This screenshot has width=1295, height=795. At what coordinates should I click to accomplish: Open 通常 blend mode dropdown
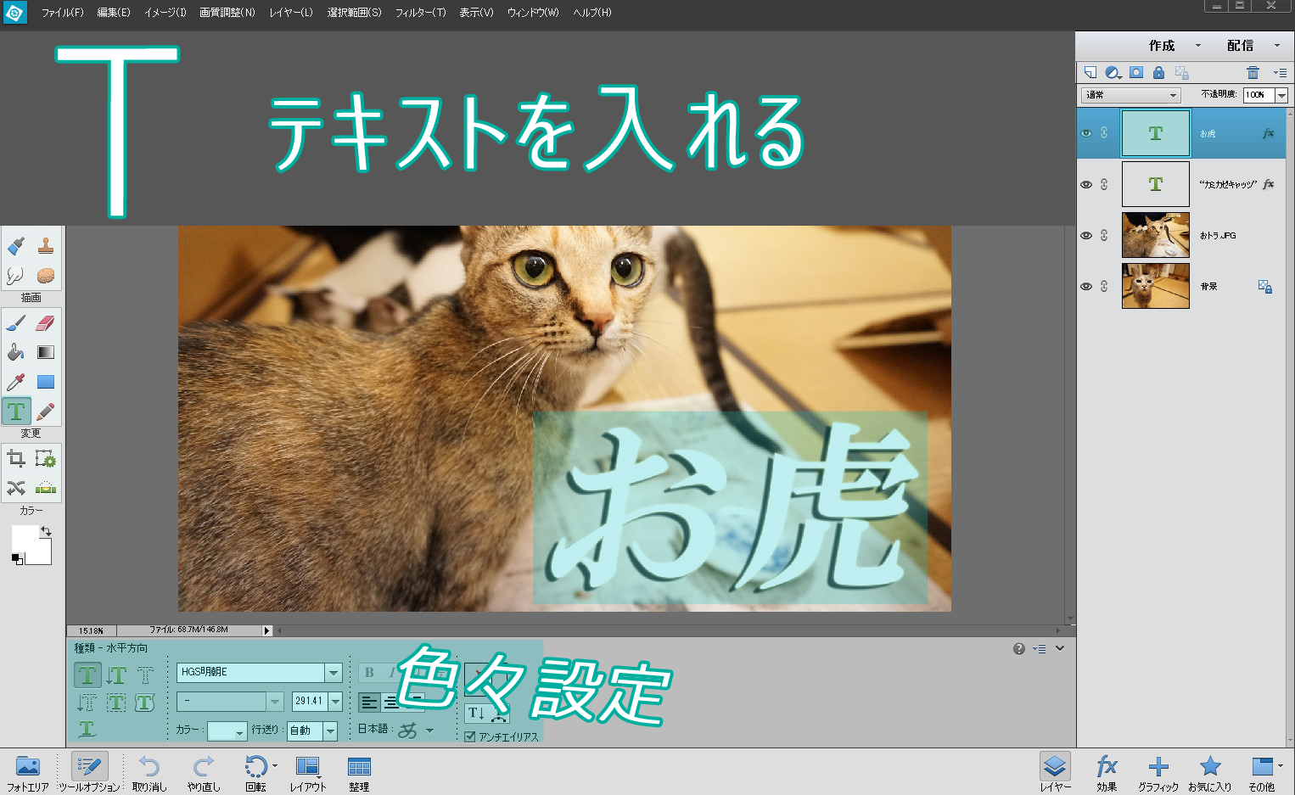(x=1130, y=95)
